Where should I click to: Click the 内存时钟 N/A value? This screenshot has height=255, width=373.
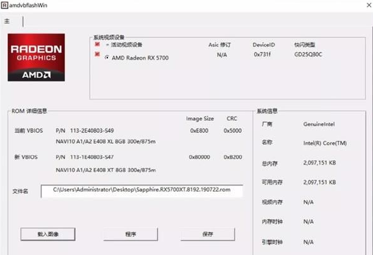tap(308, 222)
